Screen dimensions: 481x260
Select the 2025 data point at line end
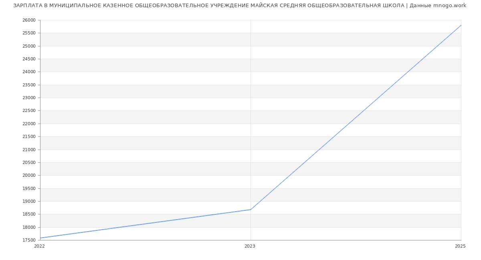[461, 25]
